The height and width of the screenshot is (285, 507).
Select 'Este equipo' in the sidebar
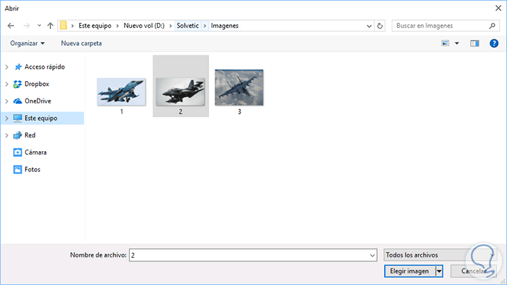(41, 118)
